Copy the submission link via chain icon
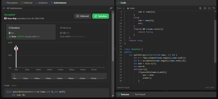Screen dimensions: 218x99 tap(111, 8)
